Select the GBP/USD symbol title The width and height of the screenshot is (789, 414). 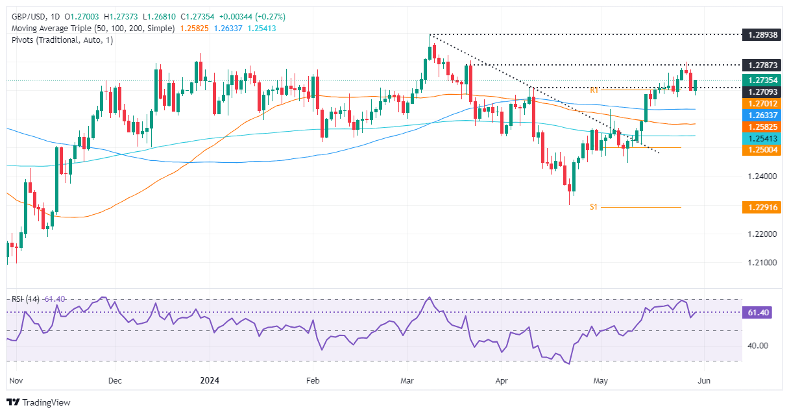coord(25,16)
